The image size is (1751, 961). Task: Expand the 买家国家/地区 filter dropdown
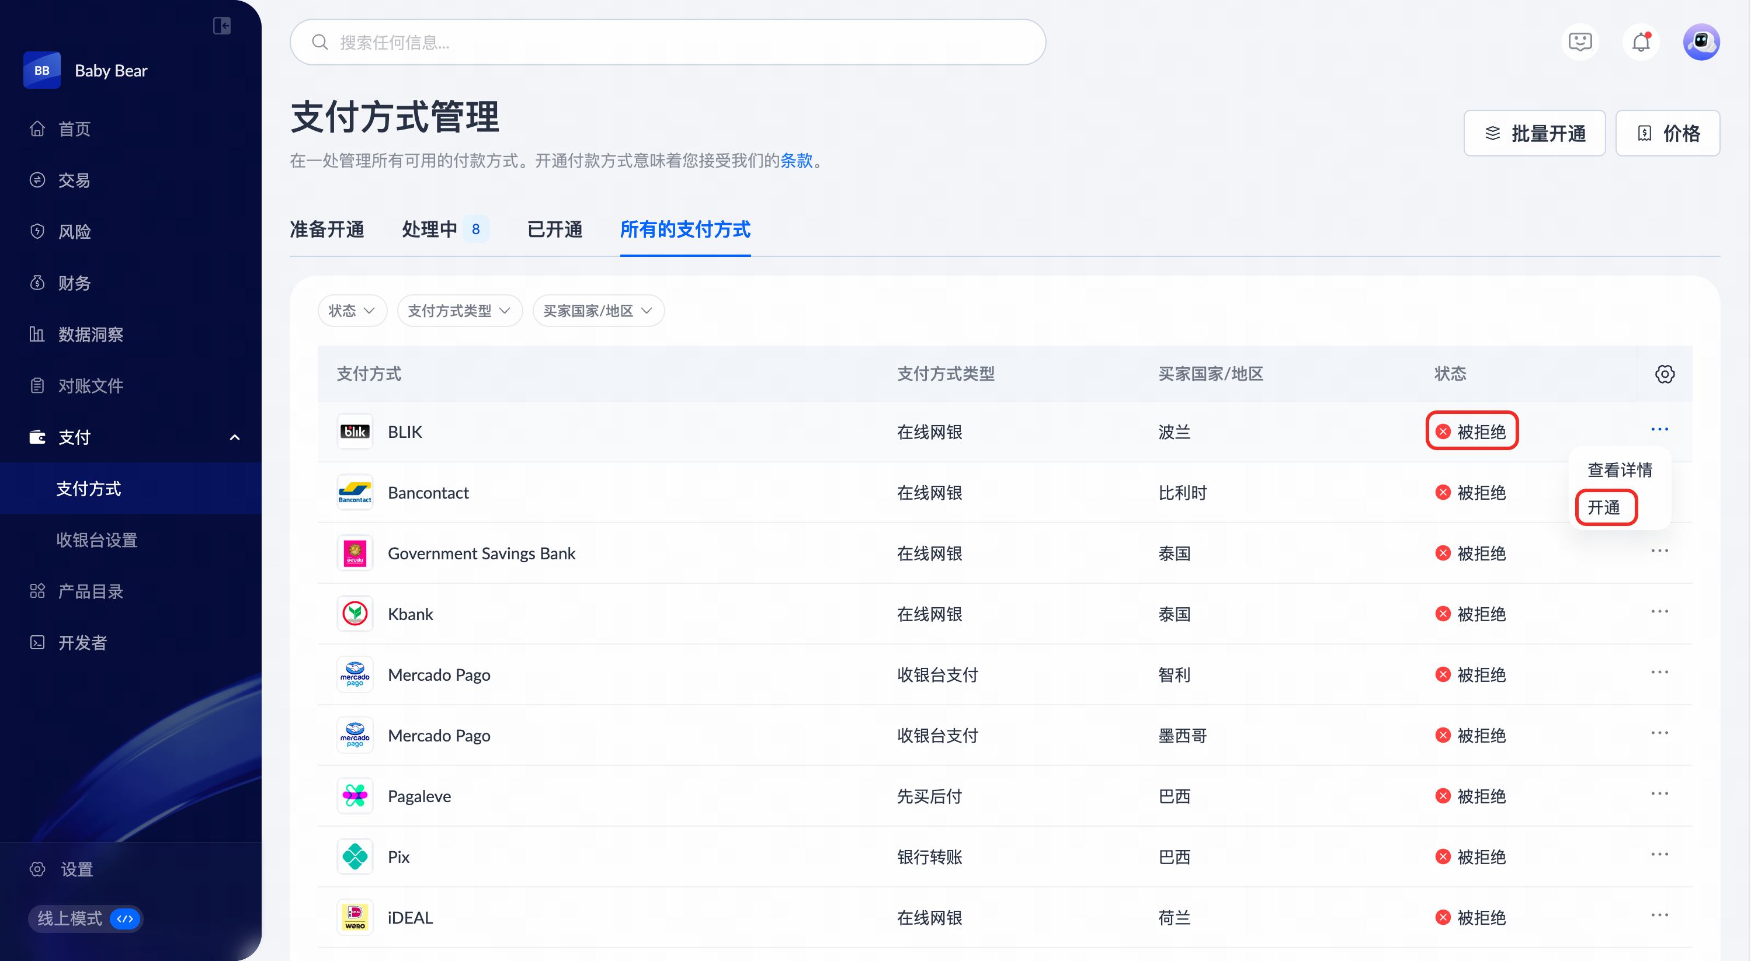597,311
